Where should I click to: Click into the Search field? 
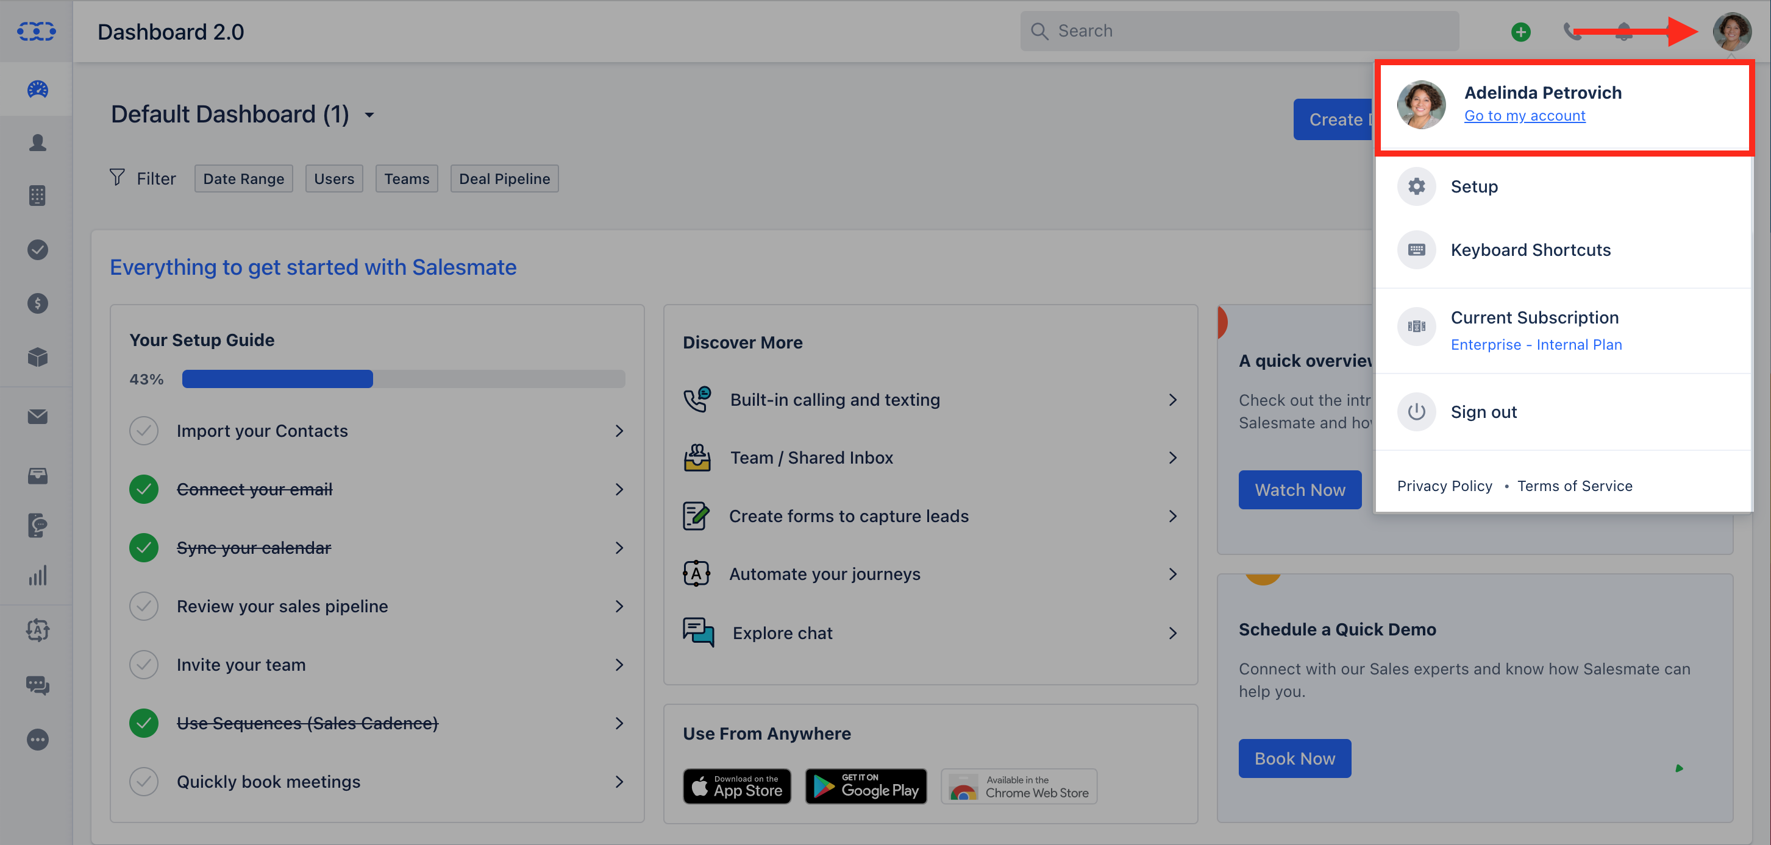[x=1239, y=31]
